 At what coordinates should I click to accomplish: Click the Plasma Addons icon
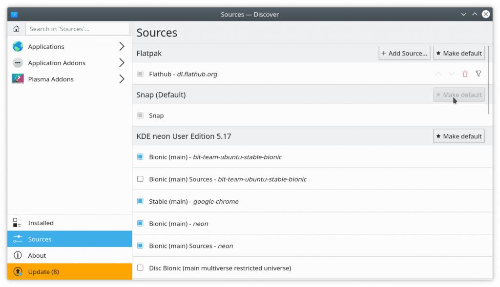coord(18,79)
